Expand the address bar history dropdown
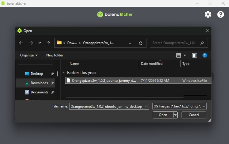This screenshot has height=144, width=229. (x=130, y=43)
